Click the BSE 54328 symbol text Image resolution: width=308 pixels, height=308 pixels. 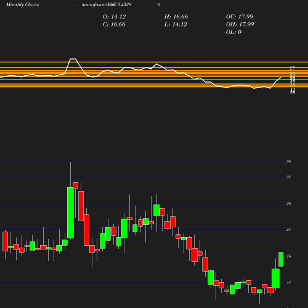[120, 4]
